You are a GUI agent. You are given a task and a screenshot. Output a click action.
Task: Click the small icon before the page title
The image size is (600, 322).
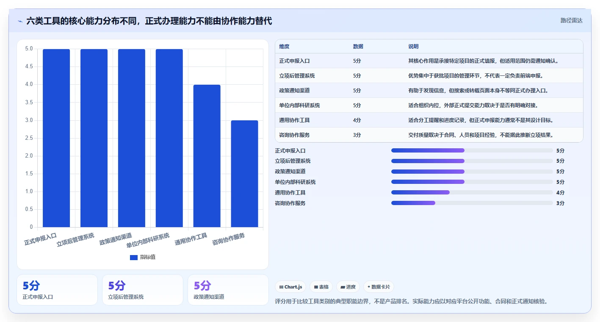20,21
